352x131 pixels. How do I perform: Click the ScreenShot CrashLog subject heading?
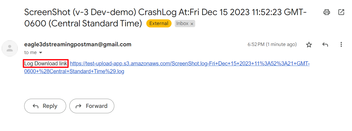coord(165,12)
